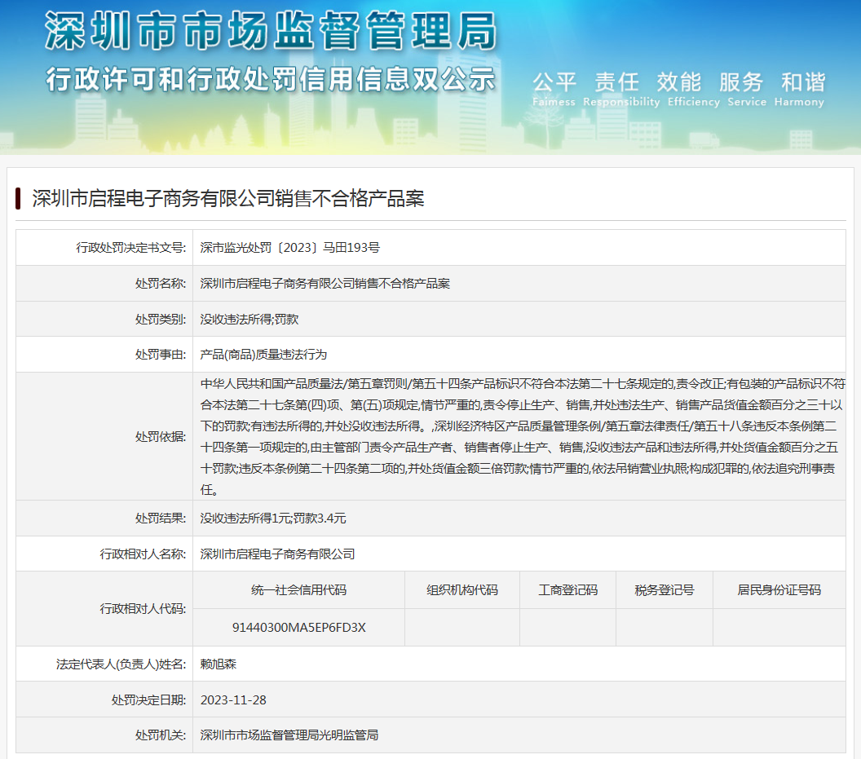Click the representative name 赖旭森
861x759 pixels.
(218, 664)
